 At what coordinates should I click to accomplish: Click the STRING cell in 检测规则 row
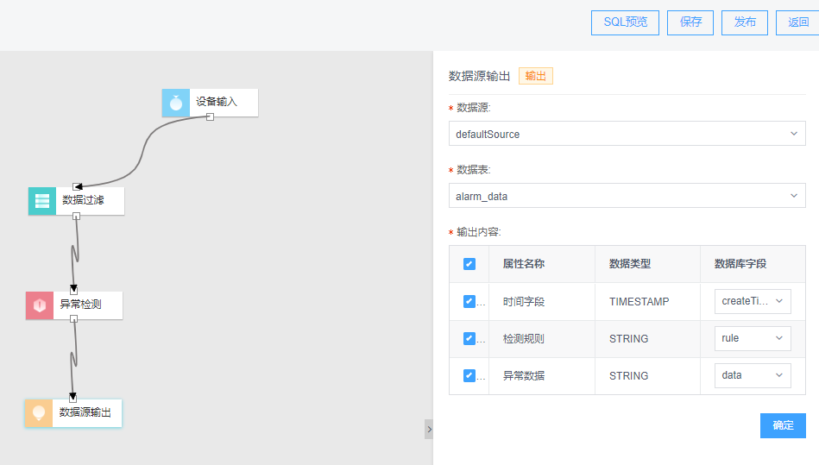(x=628, y=339)
